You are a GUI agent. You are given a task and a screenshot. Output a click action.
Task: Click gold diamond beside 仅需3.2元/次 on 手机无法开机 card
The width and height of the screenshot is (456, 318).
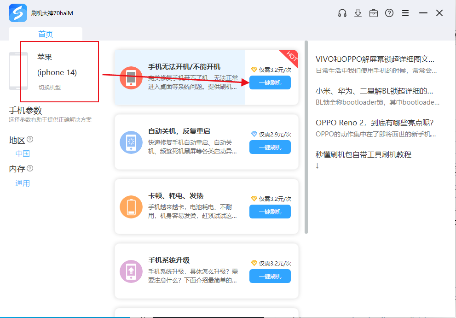tap(254, 70)
